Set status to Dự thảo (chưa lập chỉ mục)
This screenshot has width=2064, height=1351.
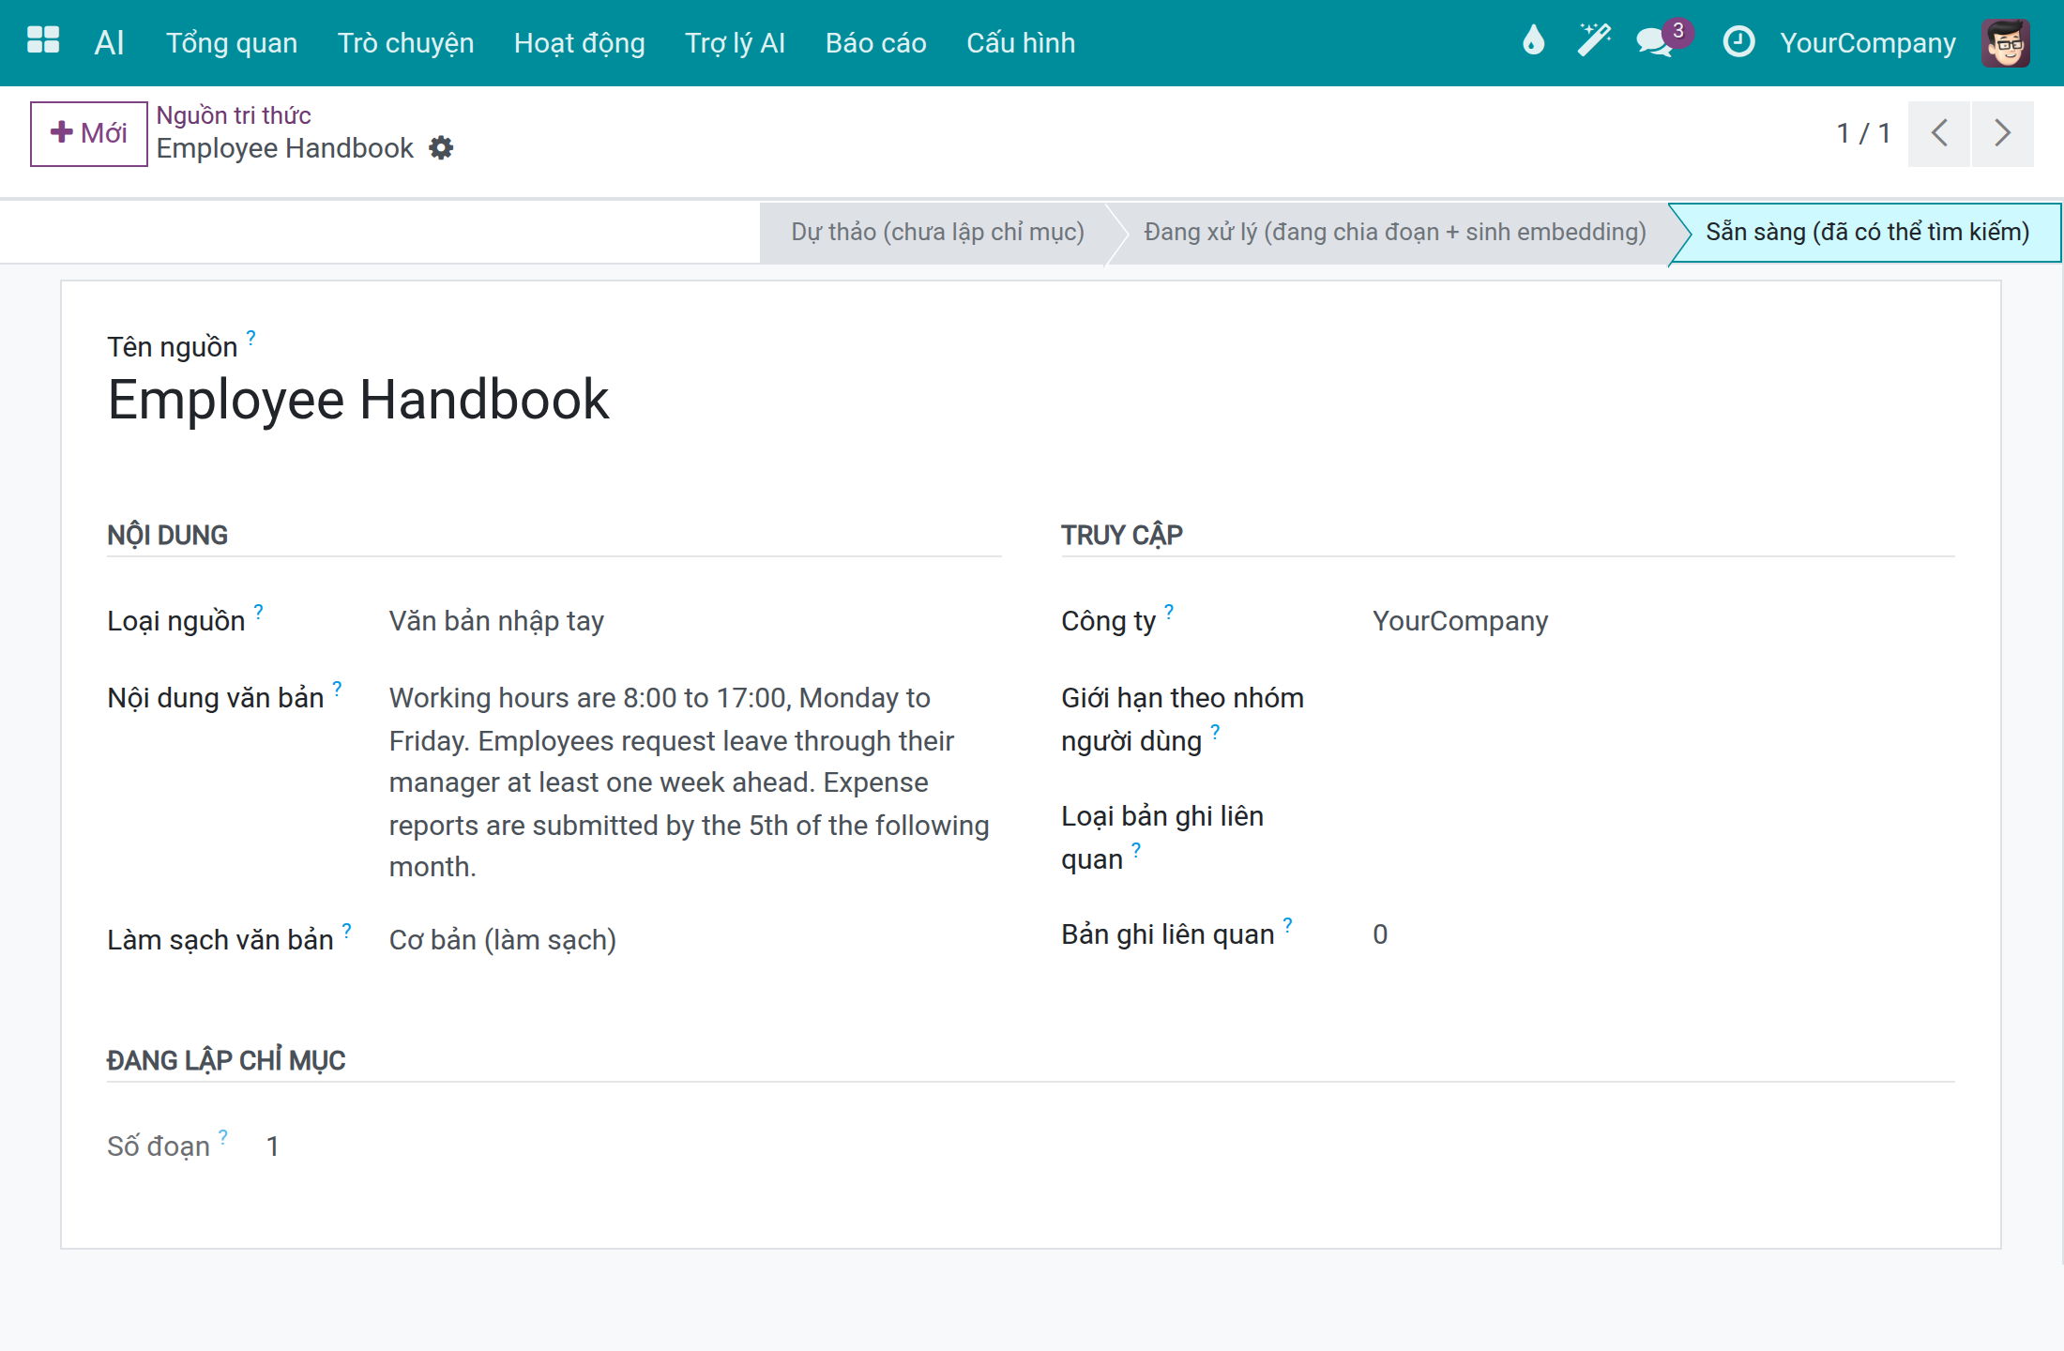[x=937, y=232]
